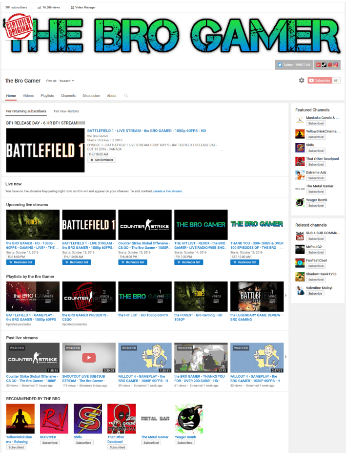Viewport: 346px width, 453px height.
Task: Toggle Subscribed for MrPaulG2
Action: tap(316, 253)
